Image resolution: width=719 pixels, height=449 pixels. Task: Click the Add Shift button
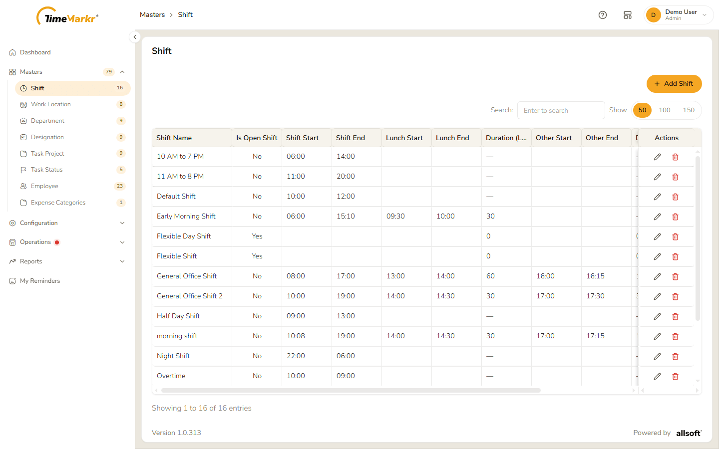(674, 84)
